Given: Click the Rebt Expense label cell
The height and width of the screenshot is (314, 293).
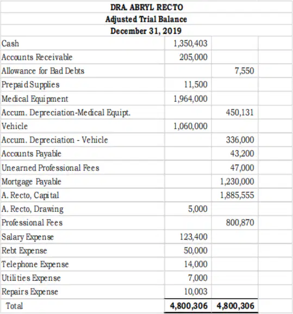Looking at the screenshot, I should (x=83, y=250).
